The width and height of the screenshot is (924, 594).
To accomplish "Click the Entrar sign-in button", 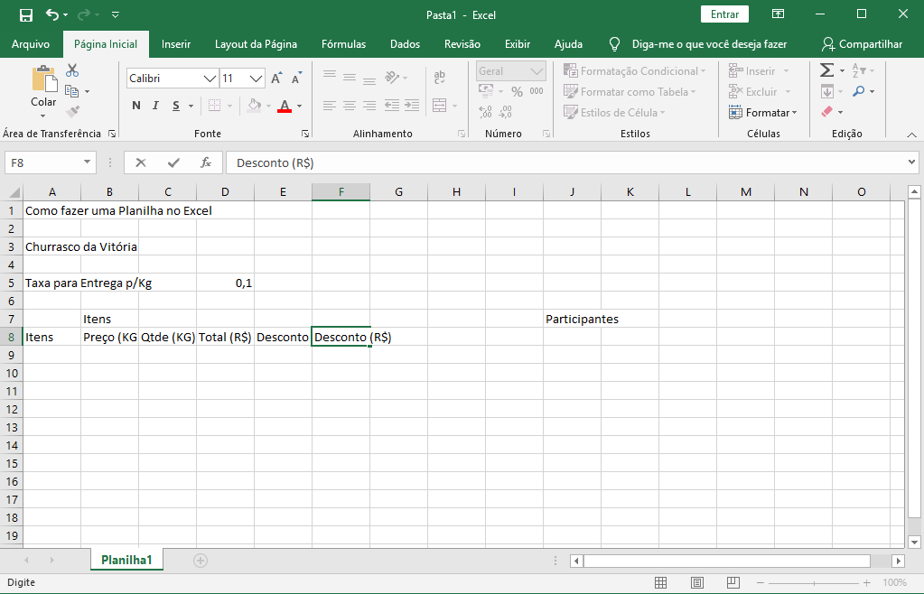I will [724, 14].
